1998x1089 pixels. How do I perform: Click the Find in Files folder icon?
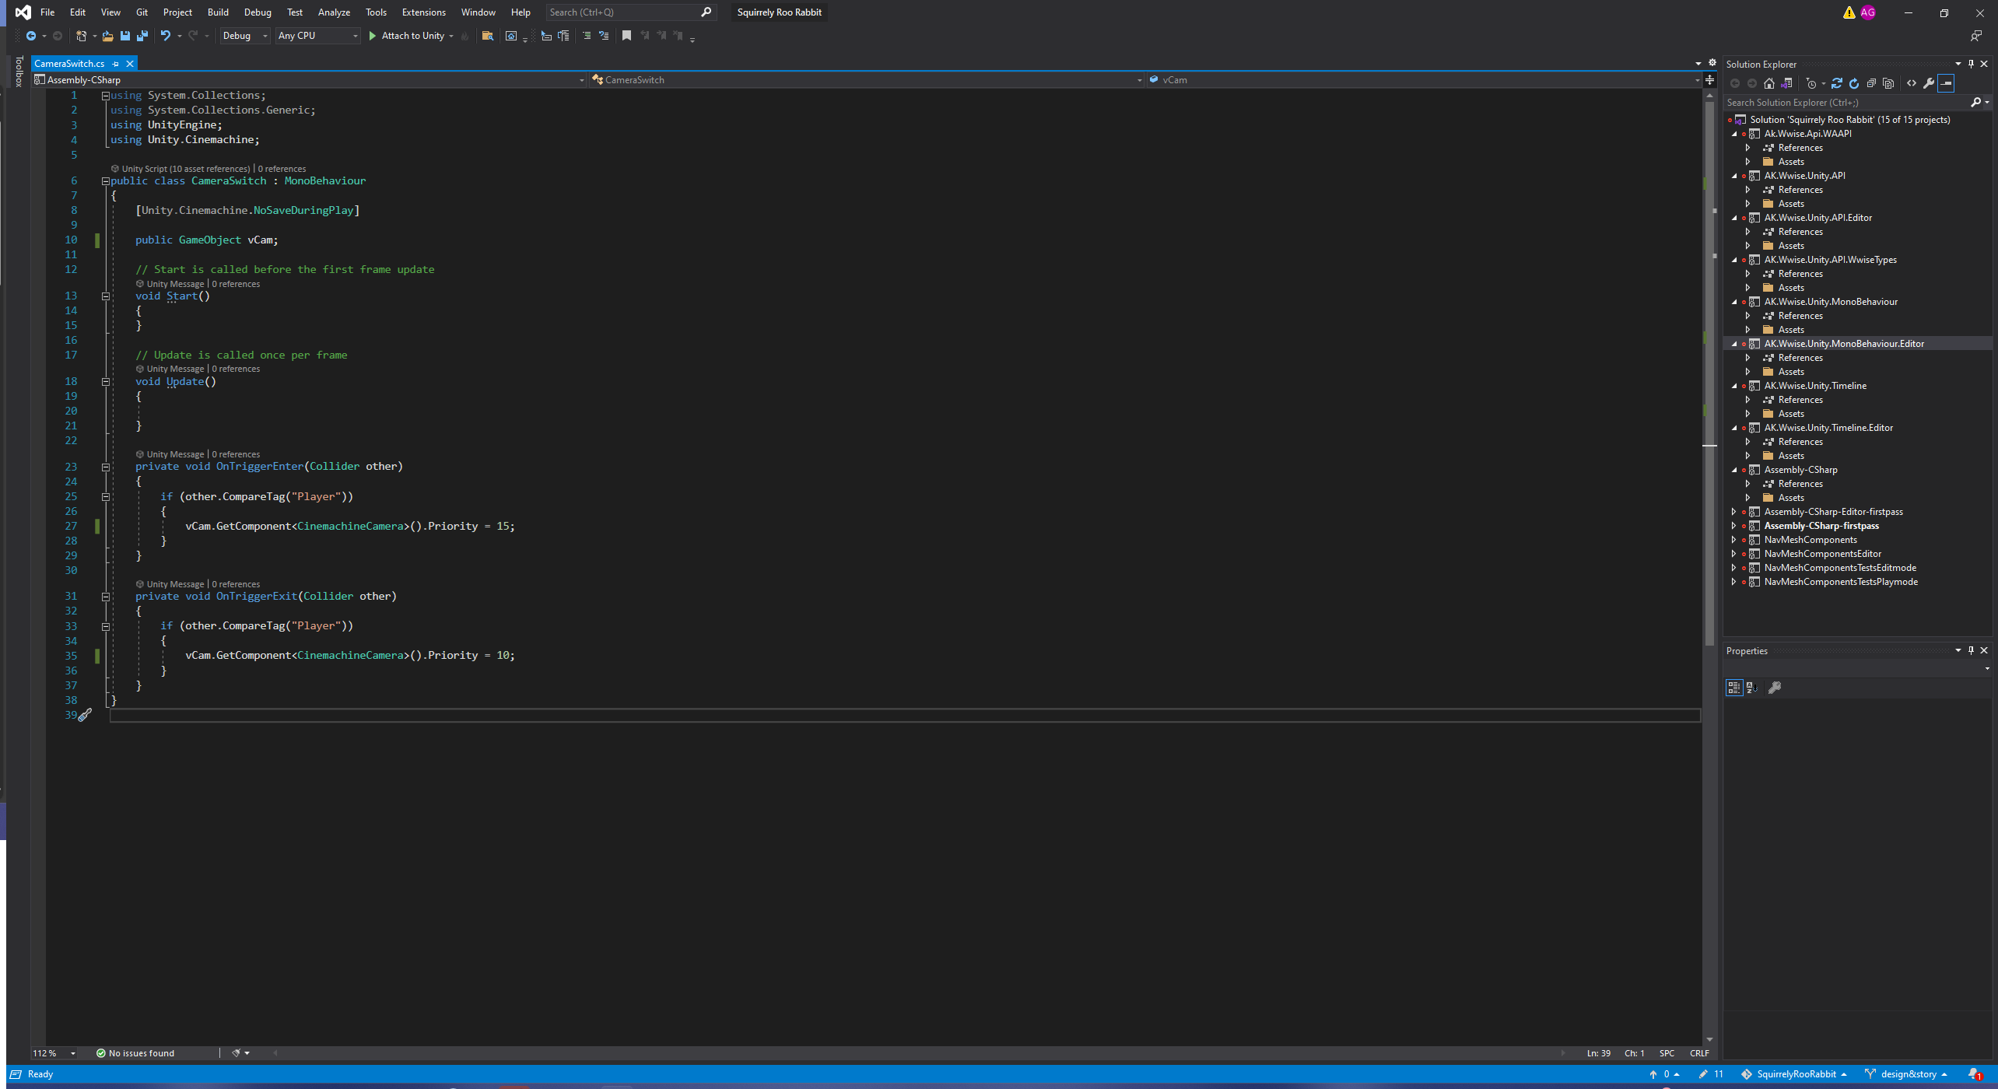click(x=488, y=36)
